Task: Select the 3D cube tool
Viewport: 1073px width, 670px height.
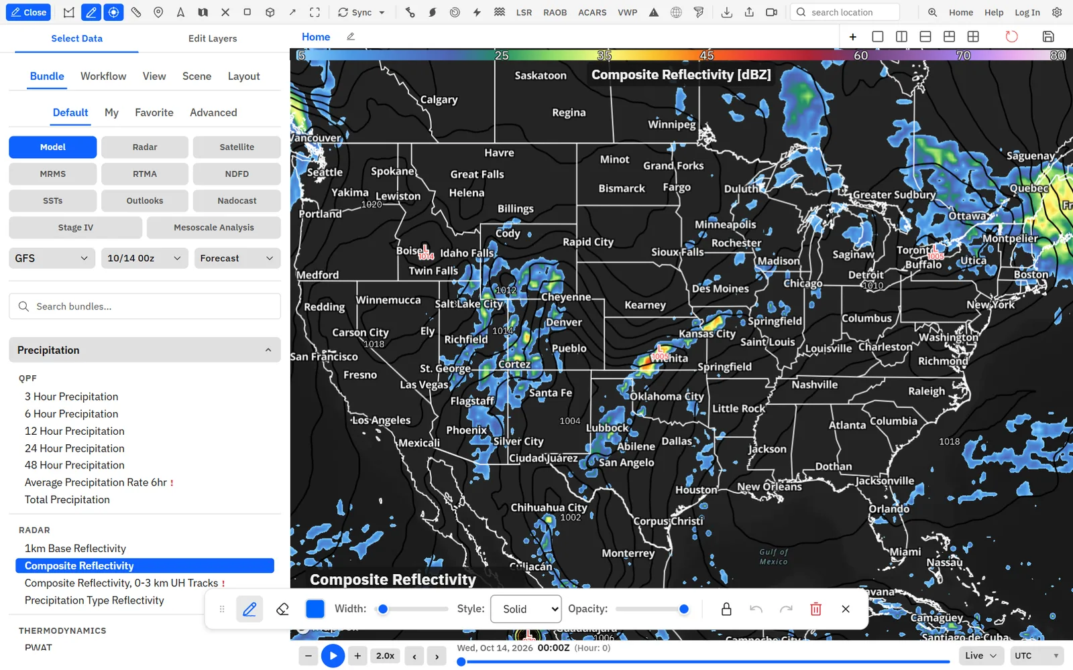Action: (x=270, y=12)
